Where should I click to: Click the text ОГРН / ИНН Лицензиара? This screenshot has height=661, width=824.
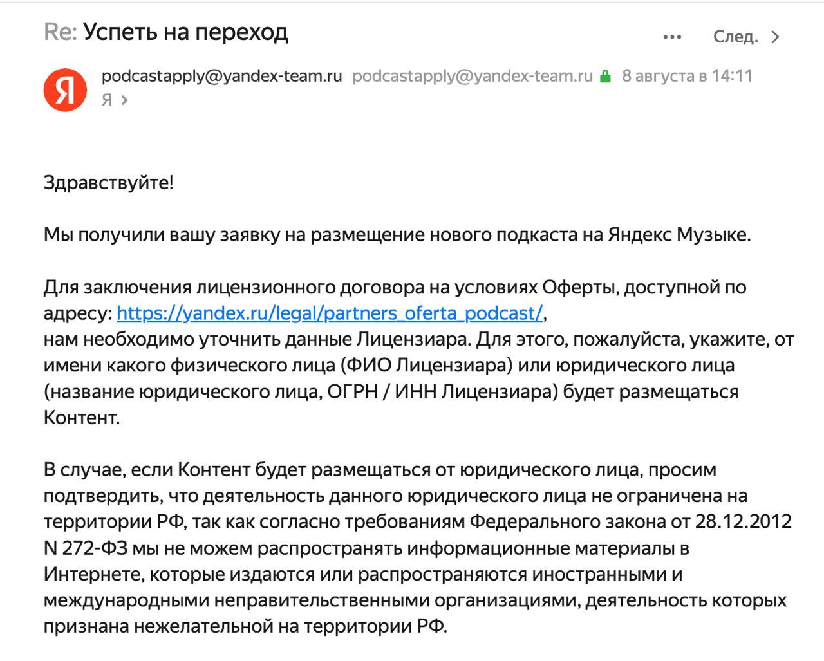point(442,391)
